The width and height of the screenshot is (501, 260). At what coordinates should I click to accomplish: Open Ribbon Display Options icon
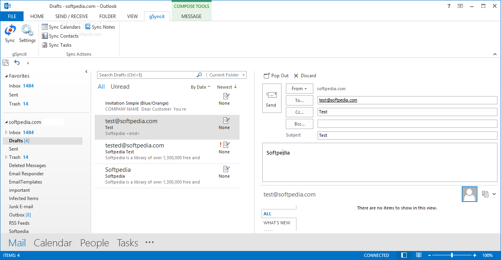click(x=461, y=6)
